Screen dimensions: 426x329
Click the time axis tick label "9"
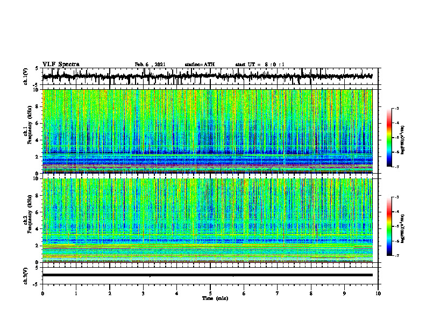[x=344, y=294]
